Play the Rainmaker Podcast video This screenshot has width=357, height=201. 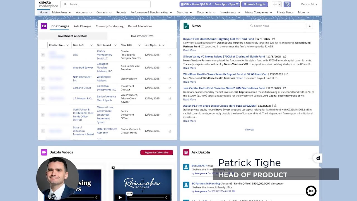click(120, 197)
